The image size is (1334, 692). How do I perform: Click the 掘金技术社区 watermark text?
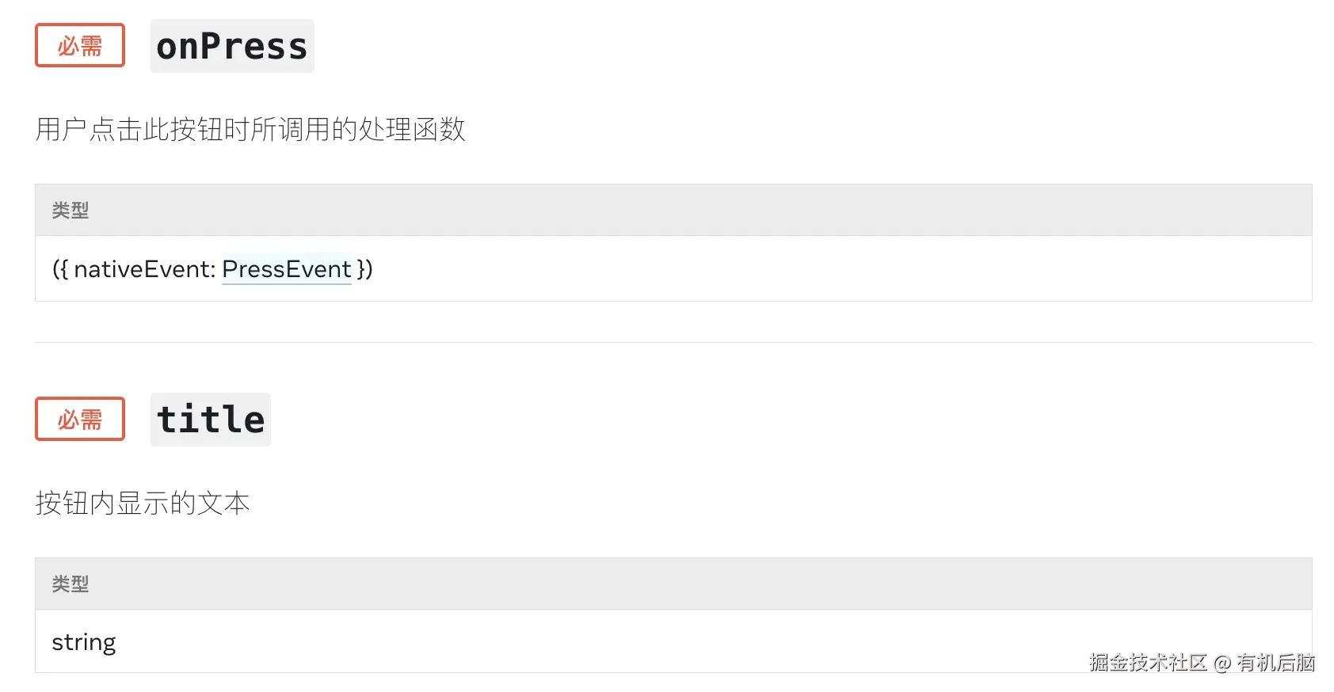(x=1148, y=662)
